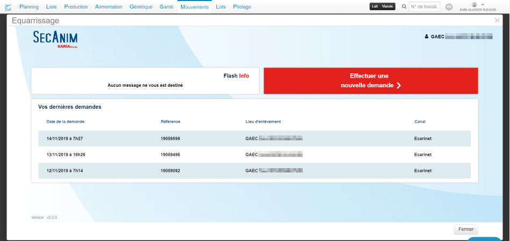Focus the N° de travail search field
The width and height of the screenshot is (510, 241).
424,6
